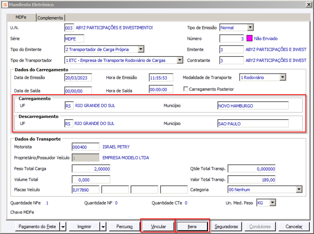
Task: Click the Descarregamento UF field
Action: click(x=69, y=123)
